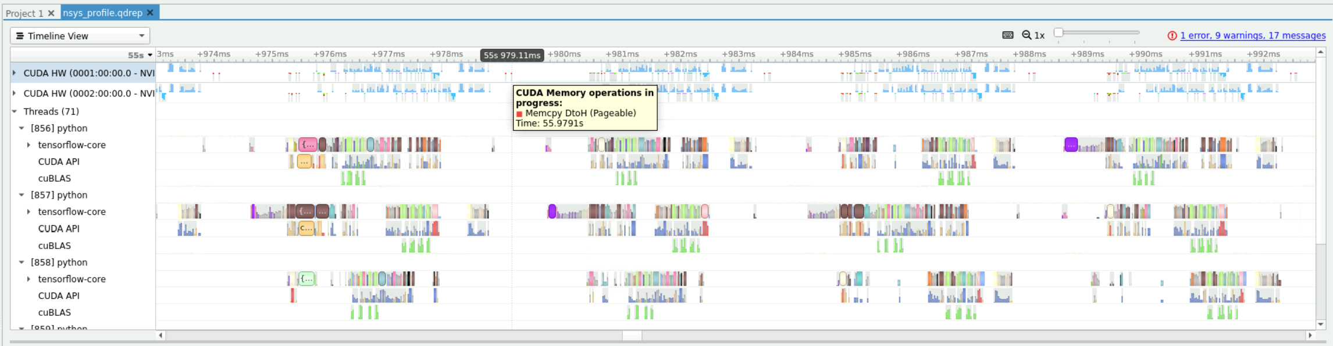The image size is (1333, 346).
Task: Click the +974ms ruler mark
Action: pos(213,54)
